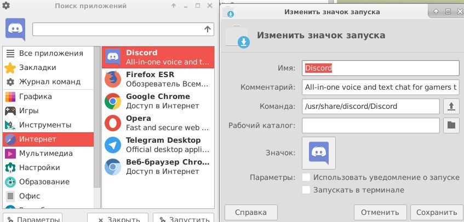Viewport: 464px width, 222px height.
Task: Click stick/pin up-arrow button in App Finder title
Action: pyautogui.click(x=174, y=5)
